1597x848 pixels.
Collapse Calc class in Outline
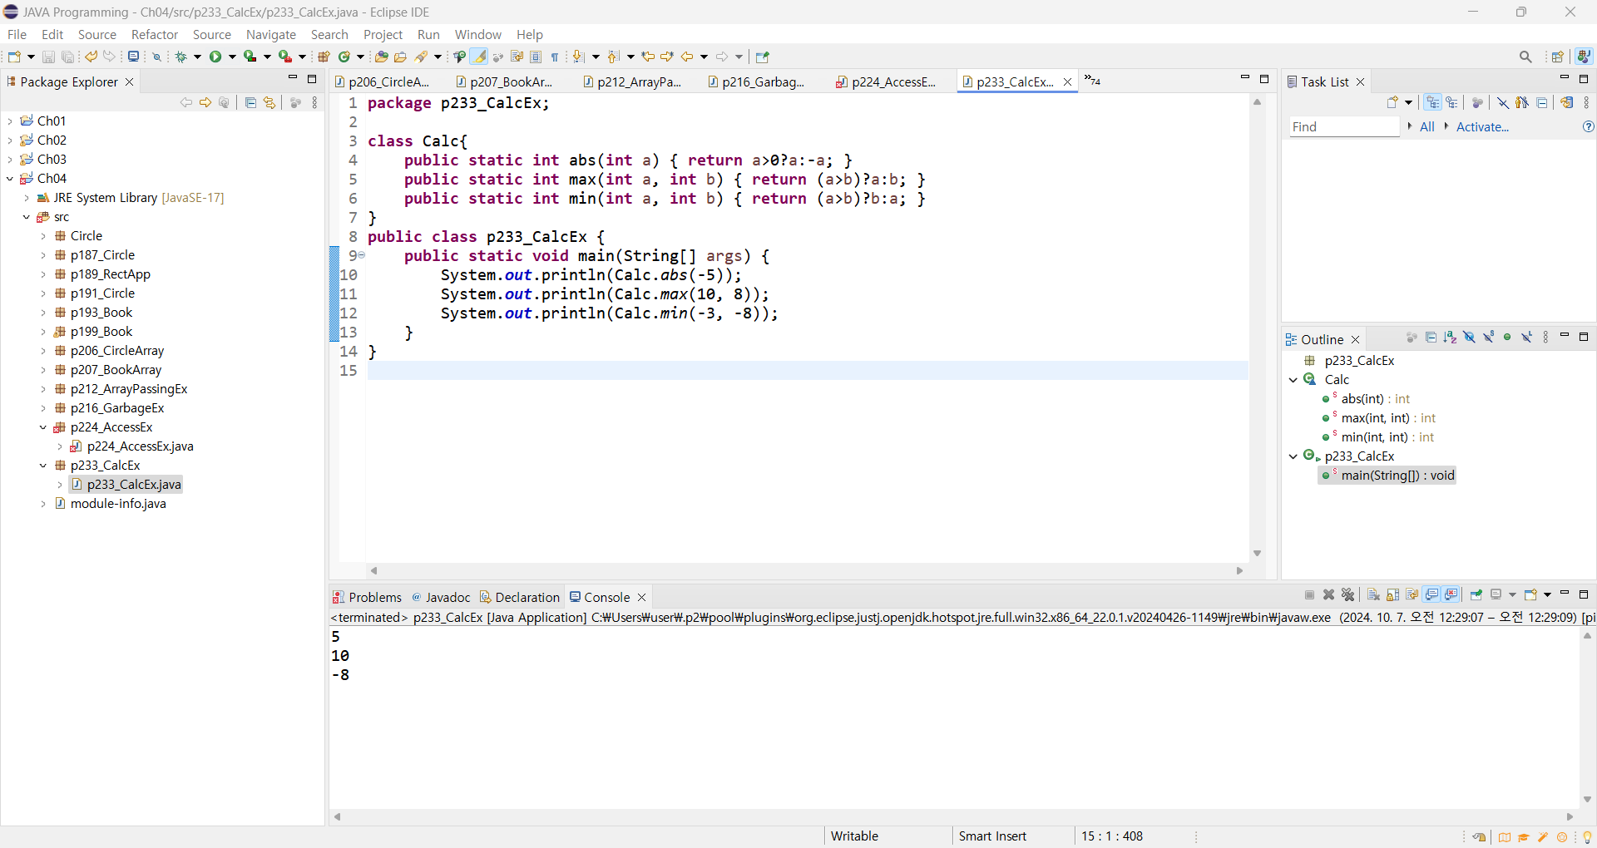point(1293,380)
